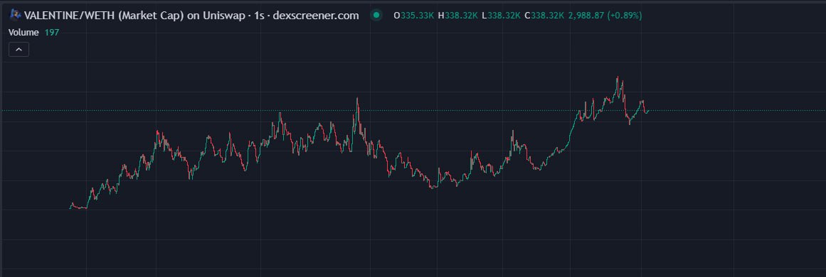This screenshot has width=826, height=277.
Task: Click the VALENTINE/WETH symbol title
Action: [x=191, y=15]
